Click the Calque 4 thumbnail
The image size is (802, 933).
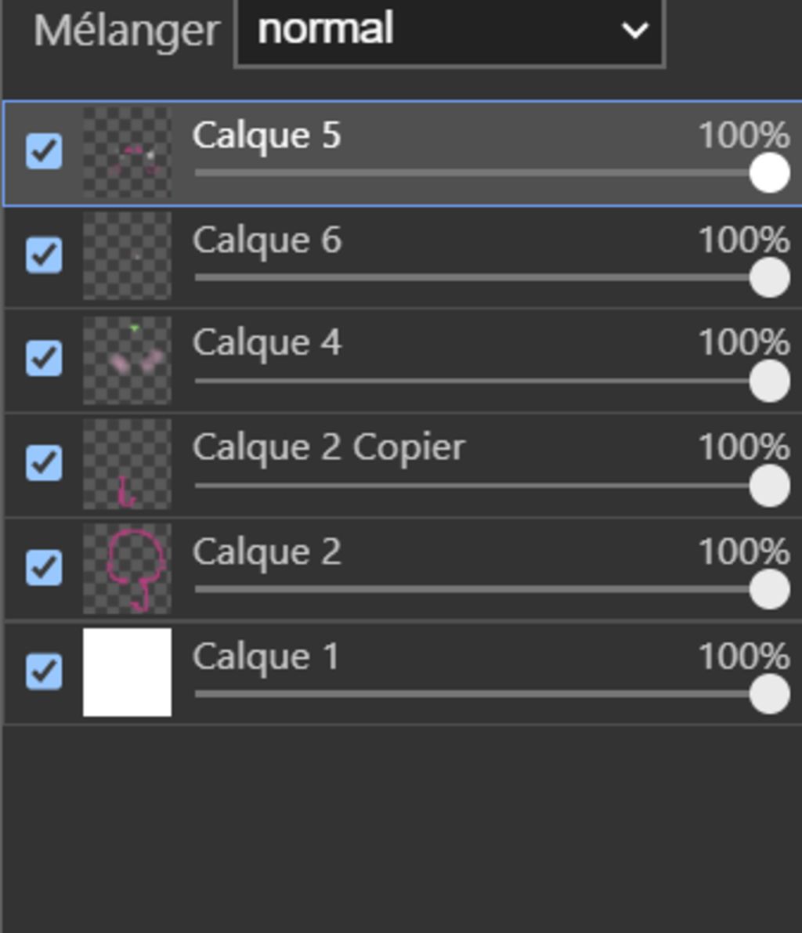tap(127, 360)
